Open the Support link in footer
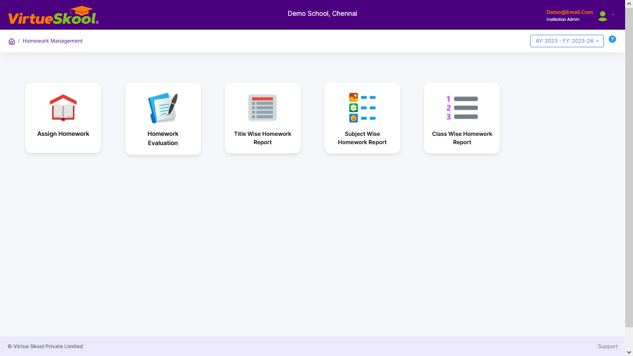Screen dimensions: 633x356 point(608,346)
